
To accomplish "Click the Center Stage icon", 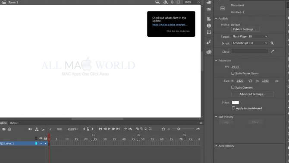I will click(x=173, y=2).
